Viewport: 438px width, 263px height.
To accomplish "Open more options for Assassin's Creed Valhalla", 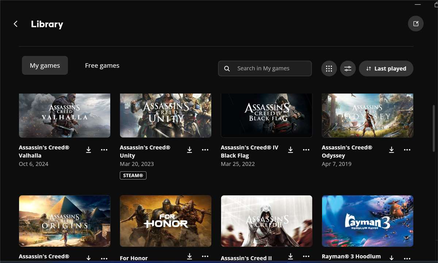I will coord(104,150).
